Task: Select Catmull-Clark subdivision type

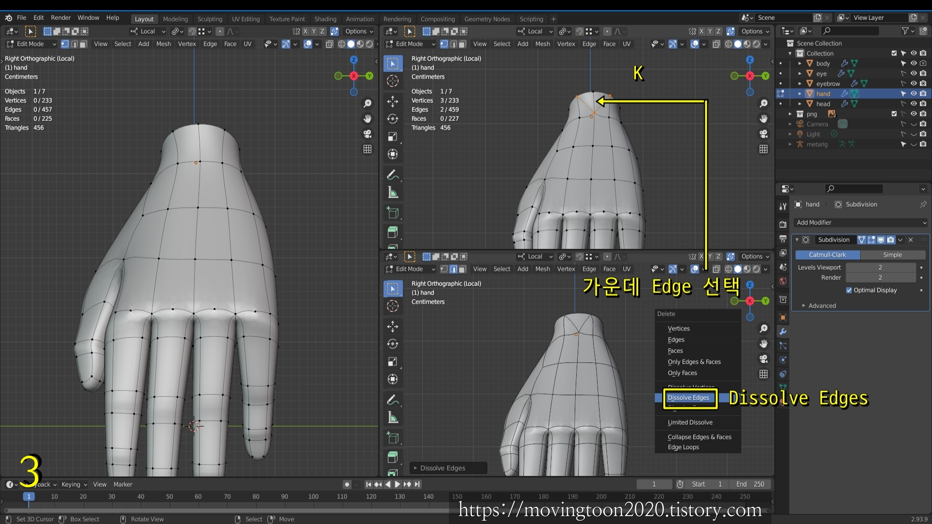Action: coord(827,255)
